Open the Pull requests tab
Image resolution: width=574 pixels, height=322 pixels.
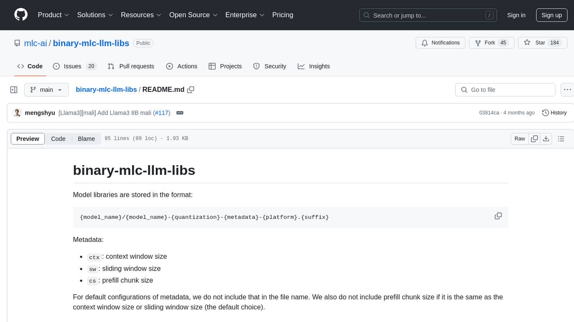coord(131,66)
